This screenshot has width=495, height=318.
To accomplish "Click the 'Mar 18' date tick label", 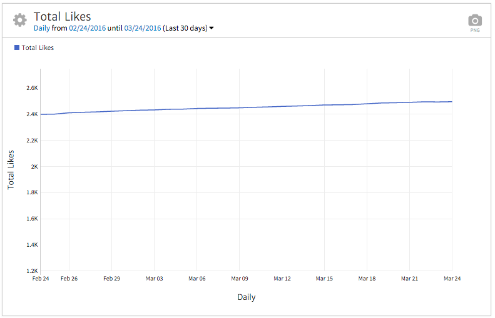I will tap(367, 279).
